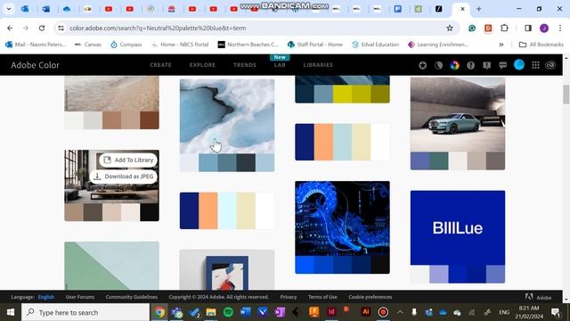Open a new browser tab

click(x=478, y=9)
